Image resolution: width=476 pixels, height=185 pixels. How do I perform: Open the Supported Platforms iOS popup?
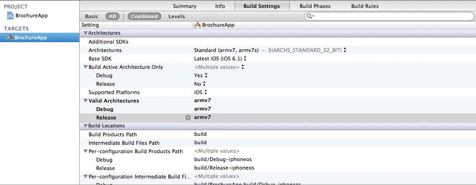205,92
